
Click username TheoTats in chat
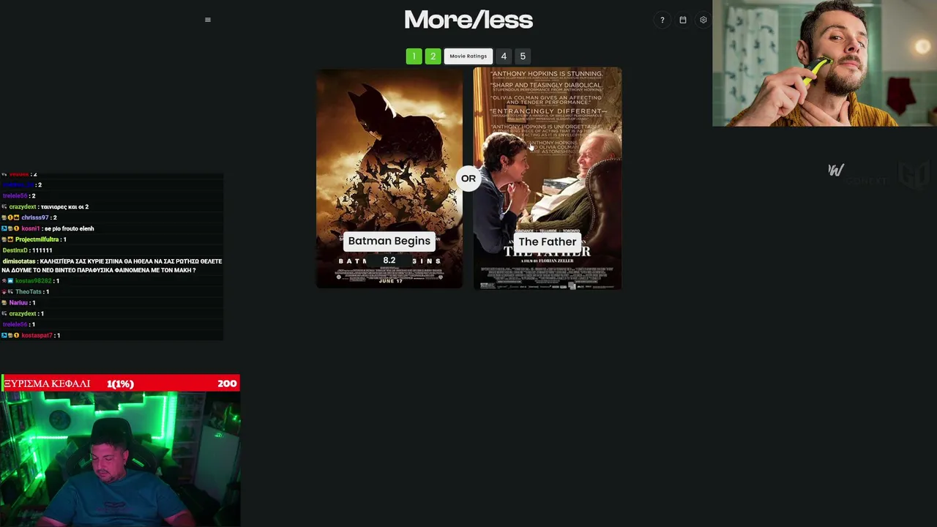[x=29, y=291]
